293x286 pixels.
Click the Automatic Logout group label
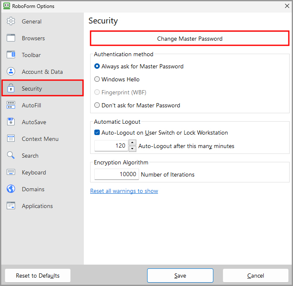pos(117,122)
